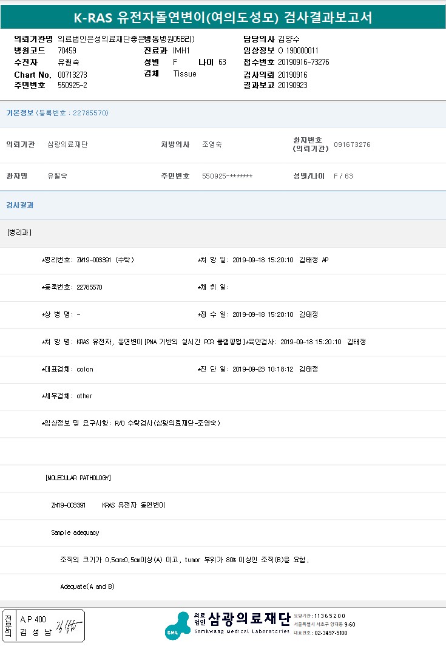Select the [MOLECULAR PATHOLOGY] heading
This screenshot has height=649, width=446.
[78, 478]
